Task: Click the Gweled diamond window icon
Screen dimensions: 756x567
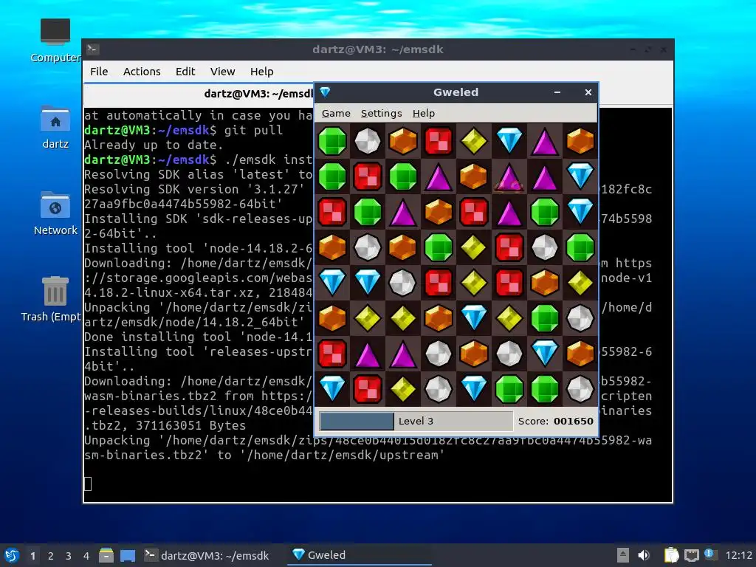Action: point(325,92)
